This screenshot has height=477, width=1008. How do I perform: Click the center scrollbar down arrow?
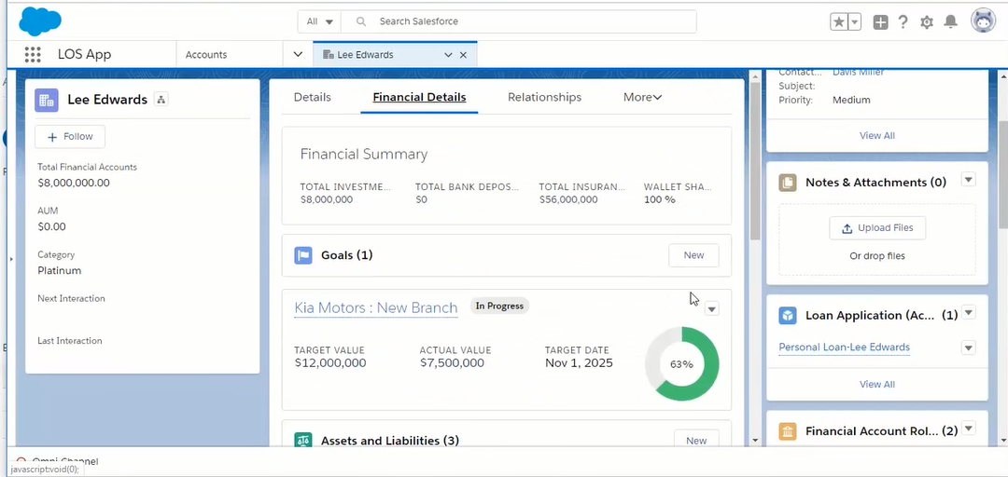pos(755,441)
